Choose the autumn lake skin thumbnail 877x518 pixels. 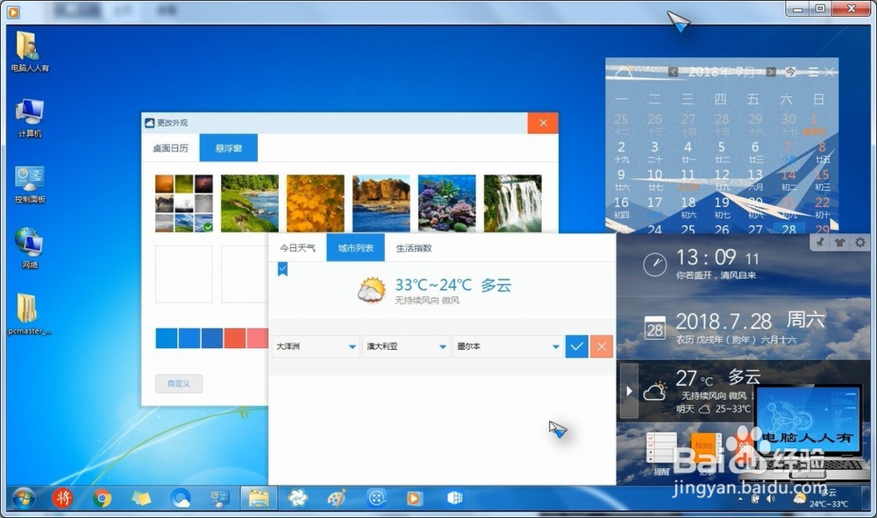click(x=381, y=203)
